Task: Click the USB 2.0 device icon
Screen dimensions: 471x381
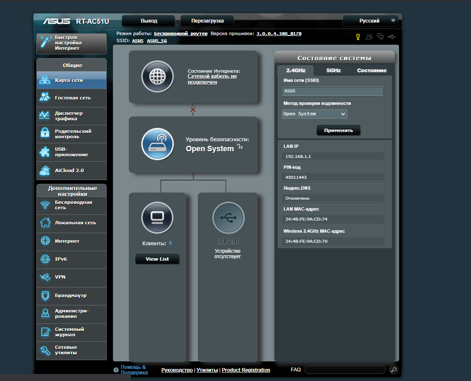Action: point(228,218)
